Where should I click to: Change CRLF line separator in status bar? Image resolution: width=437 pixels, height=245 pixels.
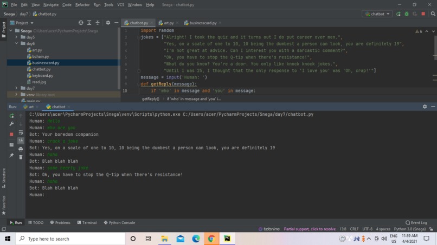(x=354, y=229)
